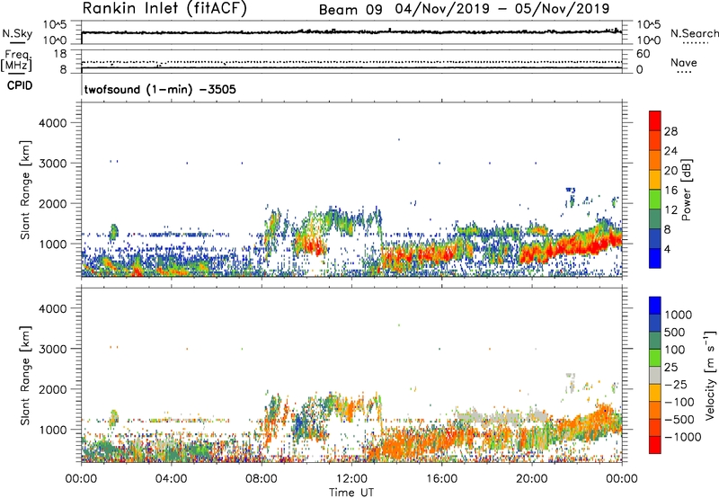Click the '2000' tick on velocity panel axis
Viewport: 719px width, 498px height.
(x=53, y=389)
